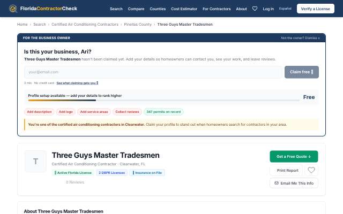343x214 pixels.
Task: Click Get a Free Quote button
Action: click(x=294, y=156)
